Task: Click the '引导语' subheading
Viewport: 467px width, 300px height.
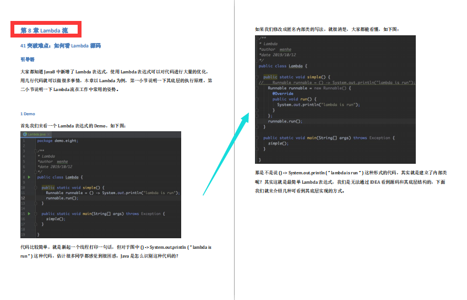Action: tap(28, 60)
